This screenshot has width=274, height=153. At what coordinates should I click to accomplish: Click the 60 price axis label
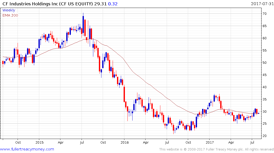point(264,38)
